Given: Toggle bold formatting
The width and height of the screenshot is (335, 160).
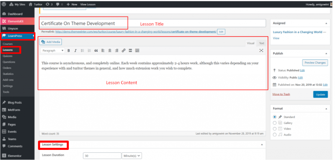Looking at the screenshot, I should [69, 51].
